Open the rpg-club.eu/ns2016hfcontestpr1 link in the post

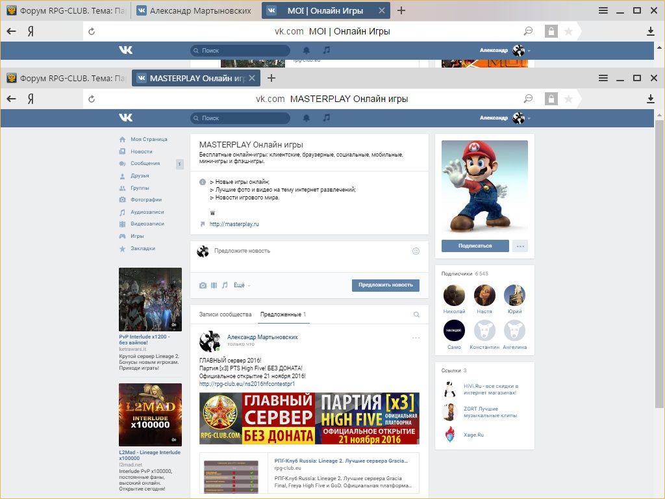click(x=247, y=384)
